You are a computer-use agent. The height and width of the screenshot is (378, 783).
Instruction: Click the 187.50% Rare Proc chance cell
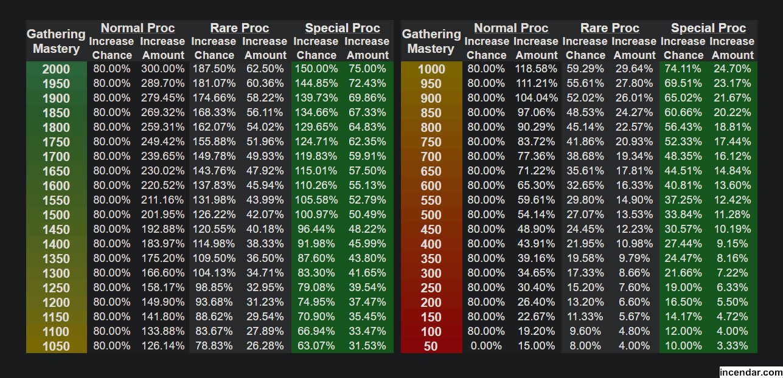coord(214,69)
